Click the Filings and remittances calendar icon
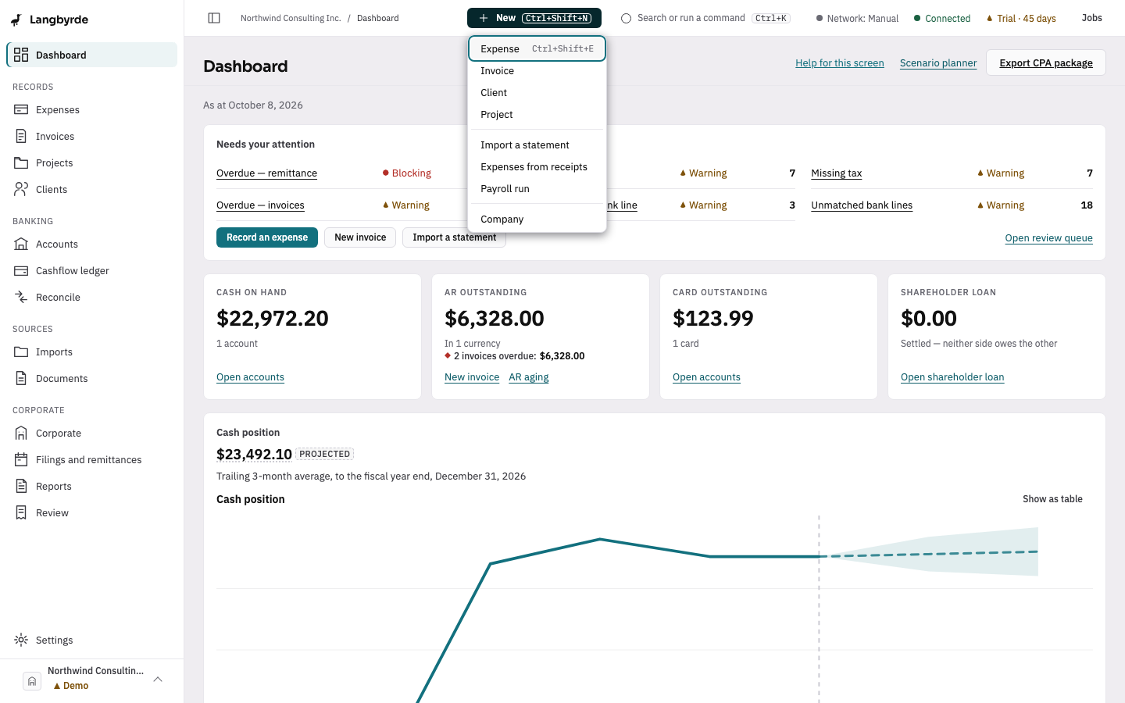1125x703 pixels. pos(21,459)
